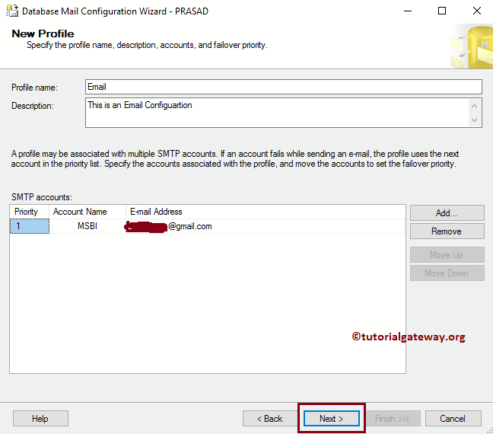
Task: Open Help for the wizard
Action: (x=40, y=419)
